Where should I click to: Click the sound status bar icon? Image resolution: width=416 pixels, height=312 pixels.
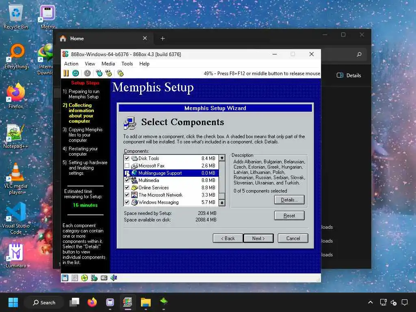pyautogui.click(x=114, y=278)
